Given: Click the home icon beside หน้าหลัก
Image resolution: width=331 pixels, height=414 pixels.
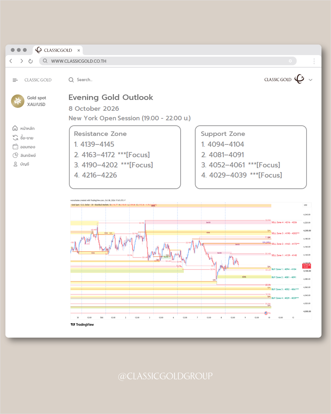Looking at the screenshot, I should click(15, 128).
